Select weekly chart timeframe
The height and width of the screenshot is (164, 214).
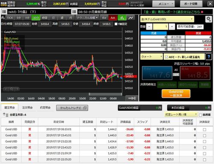(62, 18)
